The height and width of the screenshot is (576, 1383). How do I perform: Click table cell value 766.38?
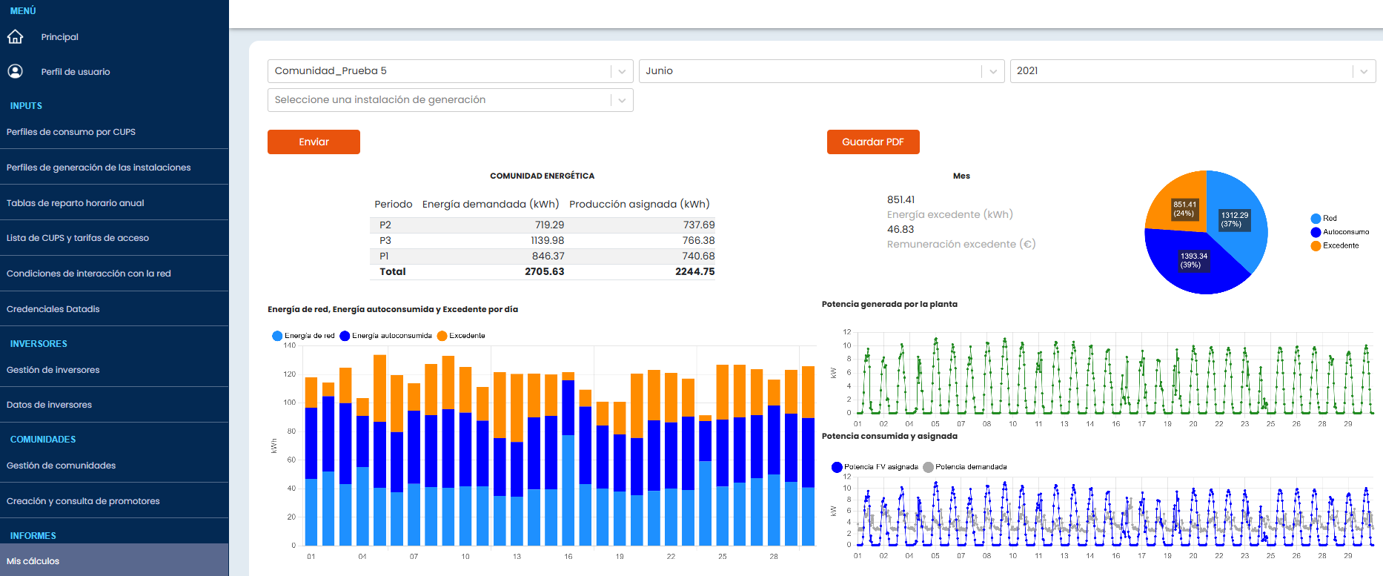698,240
